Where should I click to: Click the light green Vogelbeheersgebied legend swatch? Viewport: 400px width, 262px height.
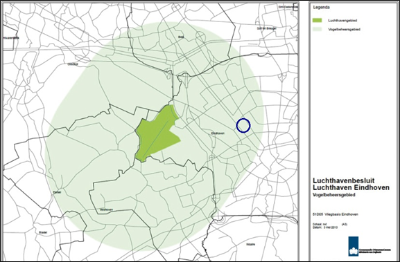[318, 29]
